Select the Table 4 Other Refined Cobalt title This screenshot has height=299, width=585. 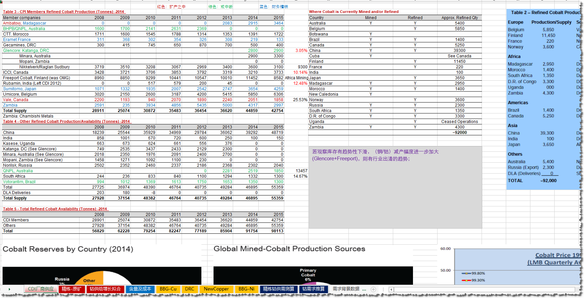pyautogui.click(x=67, y=121)
